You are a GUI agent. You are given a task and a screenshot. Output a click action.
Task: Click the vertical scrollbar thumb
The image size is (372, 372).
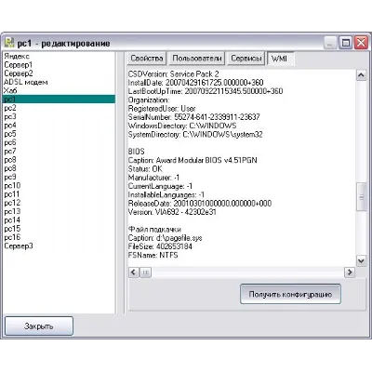click(x=361, y=197)
